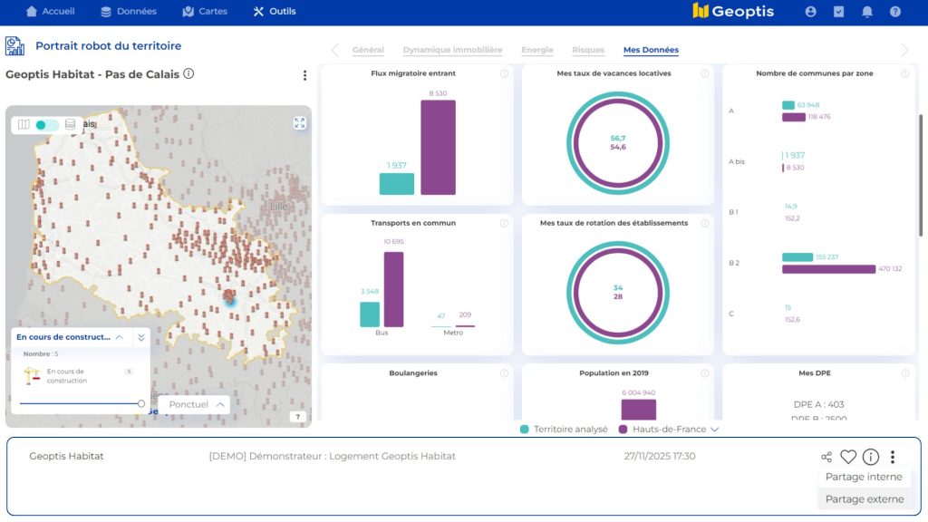Viewport: 928px width, 522px height.
Task: Click the legend opacity slider handle
Action: pyautogui.click(x=141, y=403)
